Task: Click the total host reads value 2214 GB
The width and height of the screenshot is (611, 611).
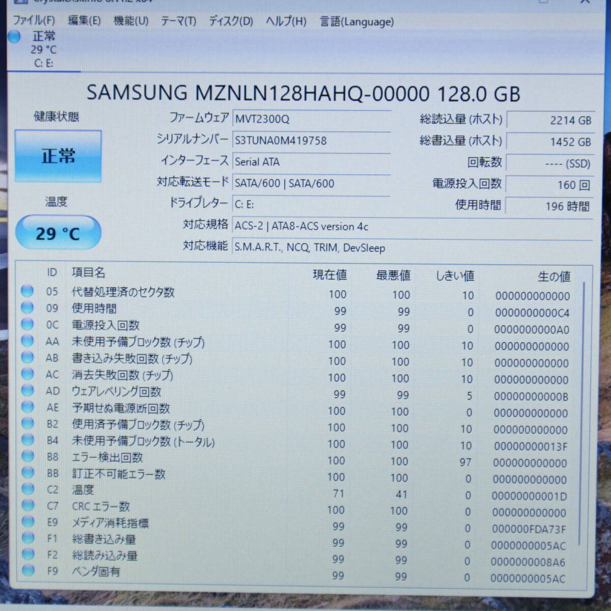Action: pyautogui.click(x=550, y=120)
